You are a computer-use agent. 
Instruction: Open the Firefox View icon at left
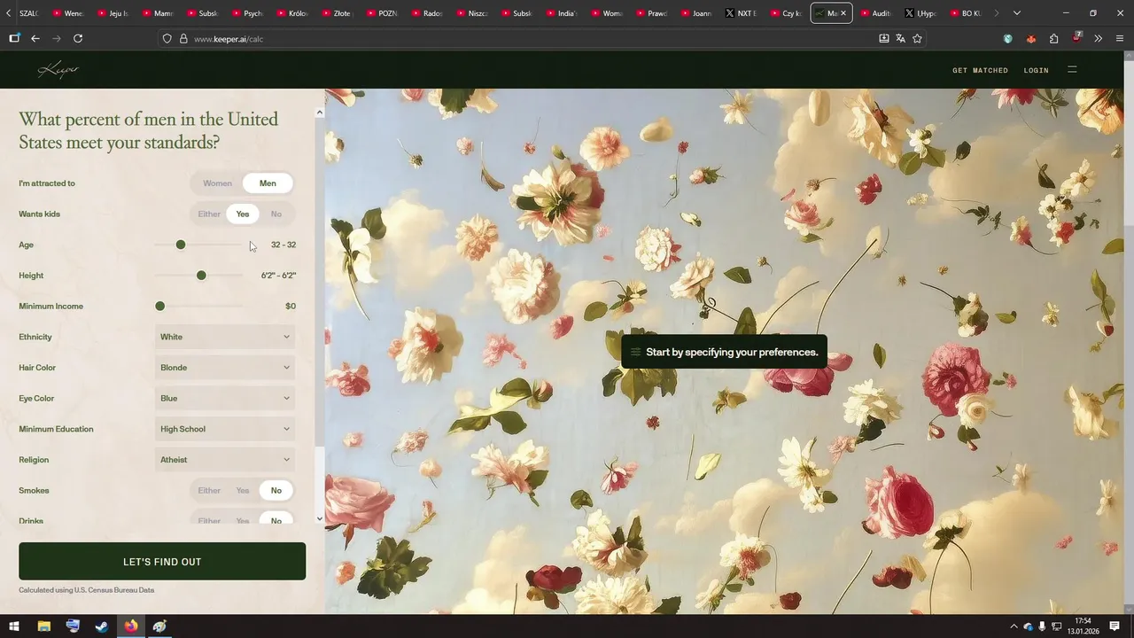tap(14, 38)
